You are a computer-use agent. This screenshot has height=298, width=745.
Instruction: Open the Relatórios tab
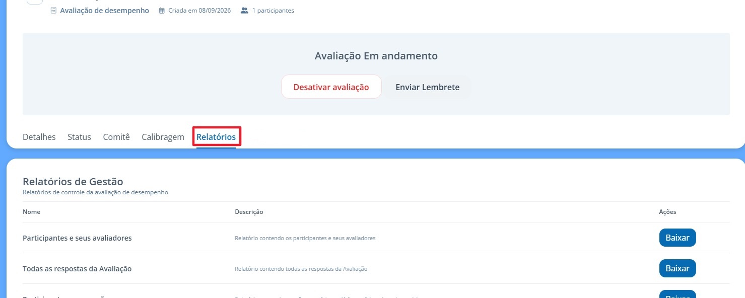(216, 137)
